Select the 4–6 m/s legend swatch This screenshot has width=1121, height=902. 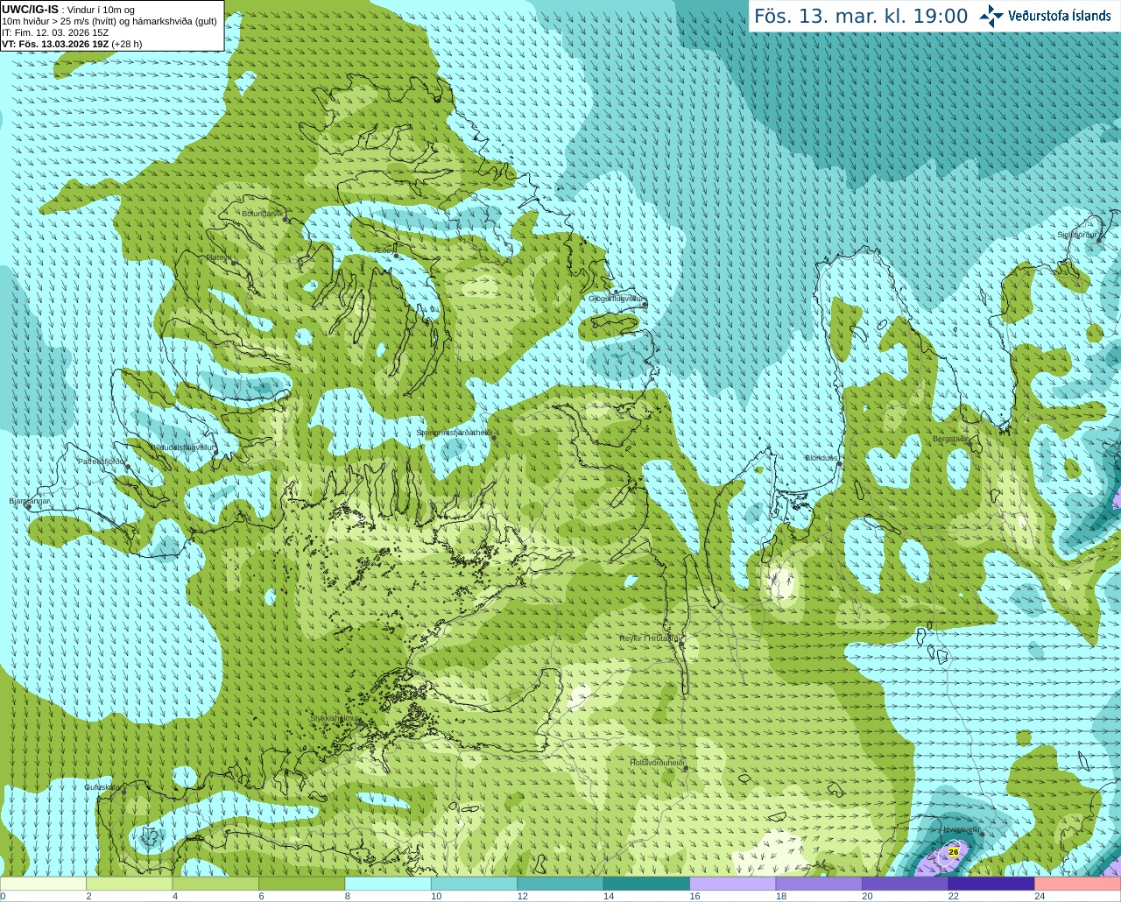pos(215,884)
